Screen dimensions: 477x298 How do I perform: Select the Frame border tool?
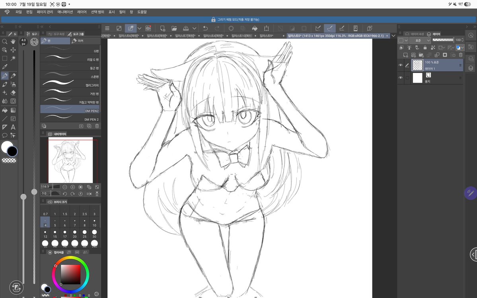tap(13, 119)
